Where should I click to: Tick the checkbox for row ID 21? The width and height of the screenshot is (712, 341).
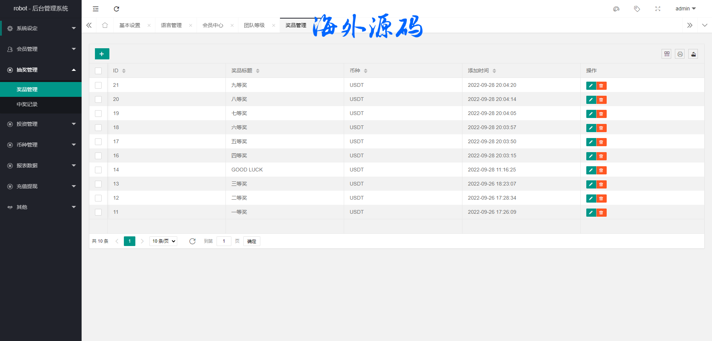point(98,85)
